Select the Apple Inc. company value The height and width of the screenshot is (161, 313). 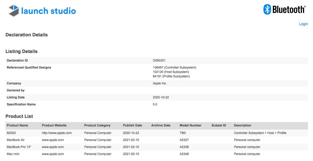[160, 83]
